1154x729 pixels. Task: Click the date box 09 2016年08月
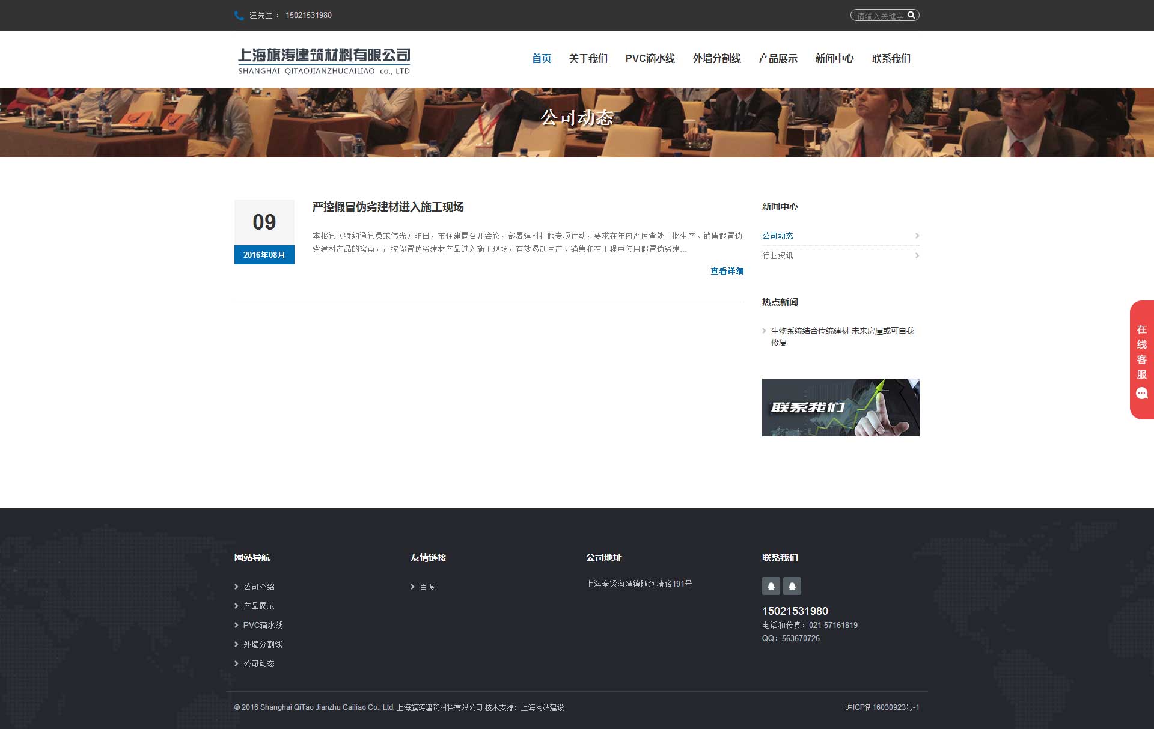coord(264,232)
